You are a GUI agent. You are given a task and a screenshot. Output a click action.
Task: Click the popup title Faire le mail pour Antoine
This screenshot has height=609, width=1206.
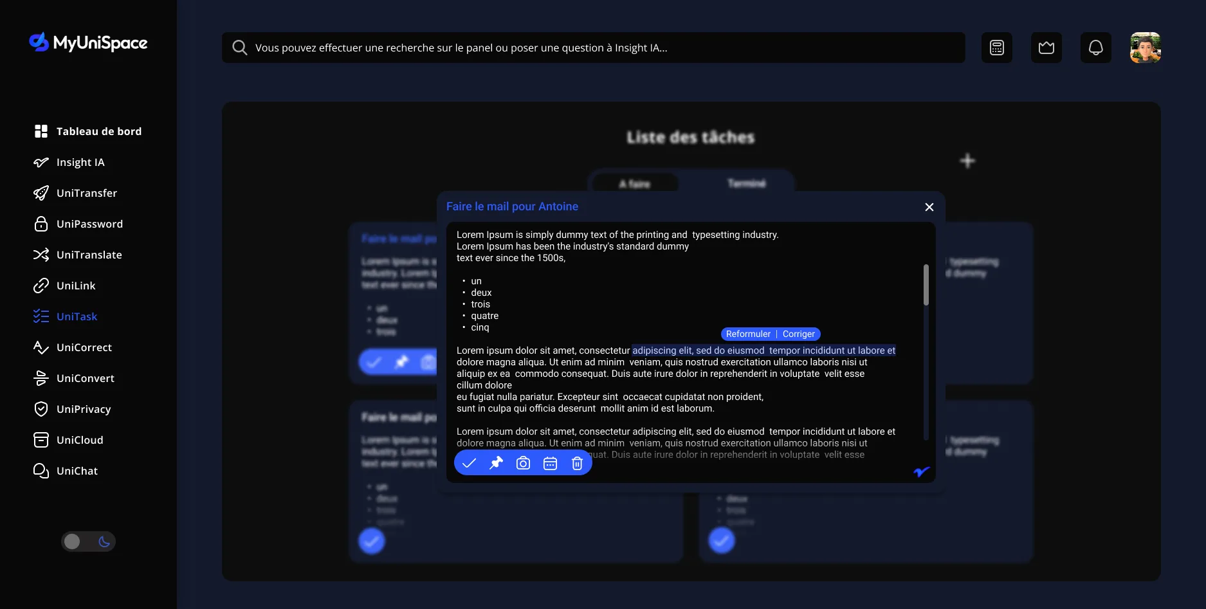(x=512, y=206)
